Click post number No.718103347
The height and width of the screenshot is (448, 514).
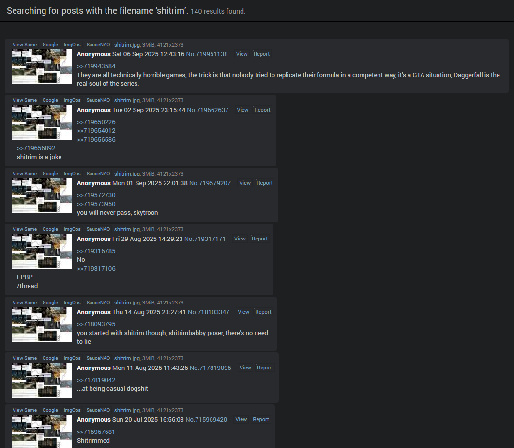tap(209, 312)
